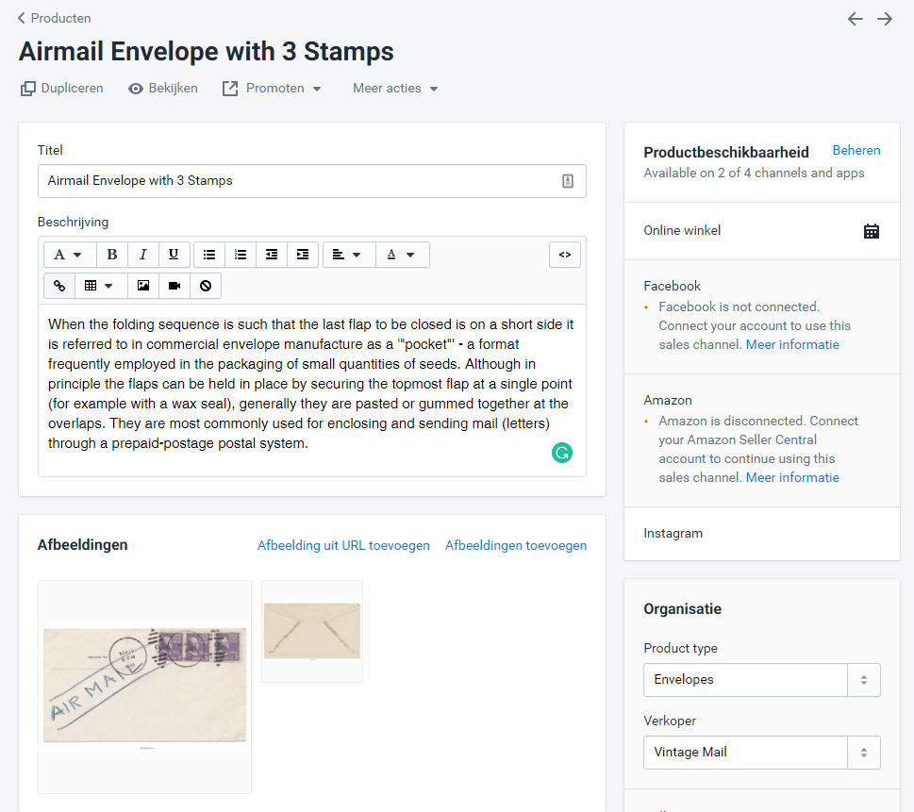This screenshot has height=812, width=914.
Task: Insert image via description toolbar icon
Action: point(143,286)
